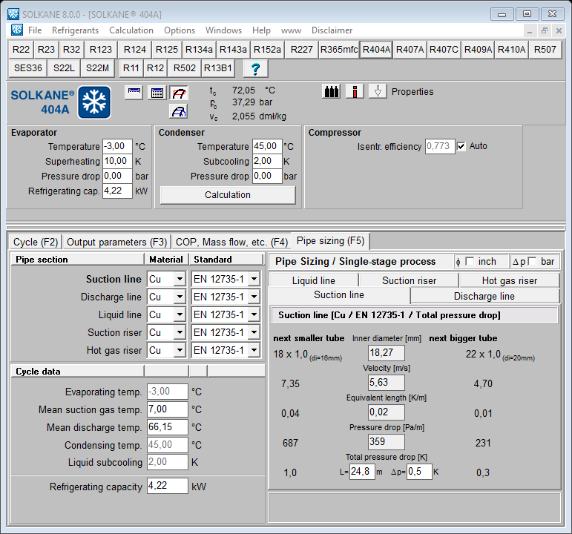Enable the inch diameter unit checkbox
This screenshot has width=572, height=534.
tap(470, 262)
